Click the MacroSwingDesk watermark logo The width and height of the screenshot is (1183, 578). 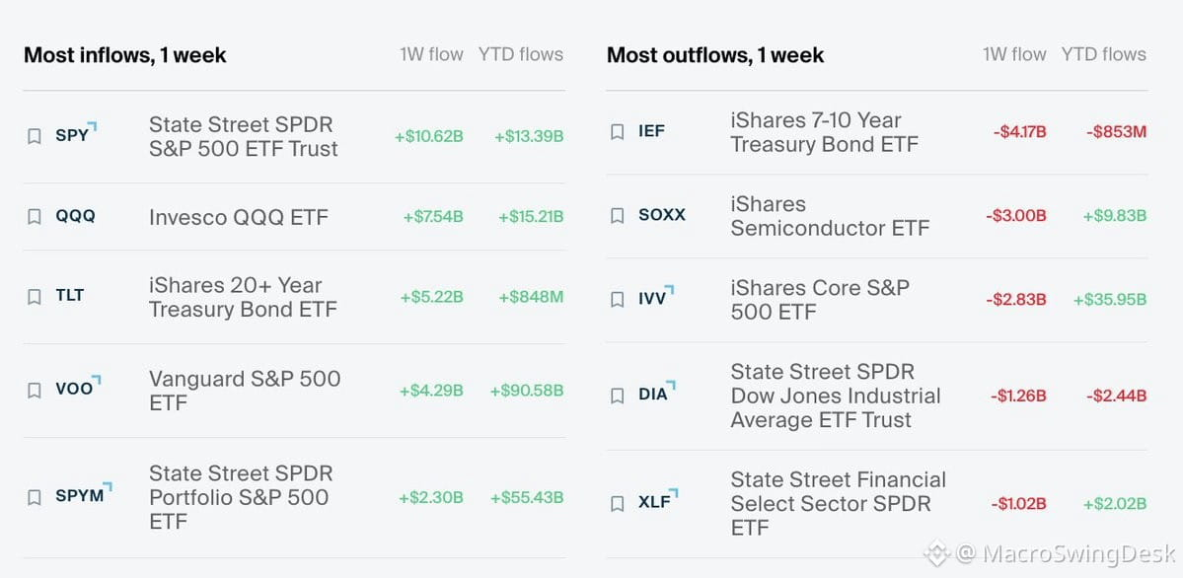click(937, 553)
